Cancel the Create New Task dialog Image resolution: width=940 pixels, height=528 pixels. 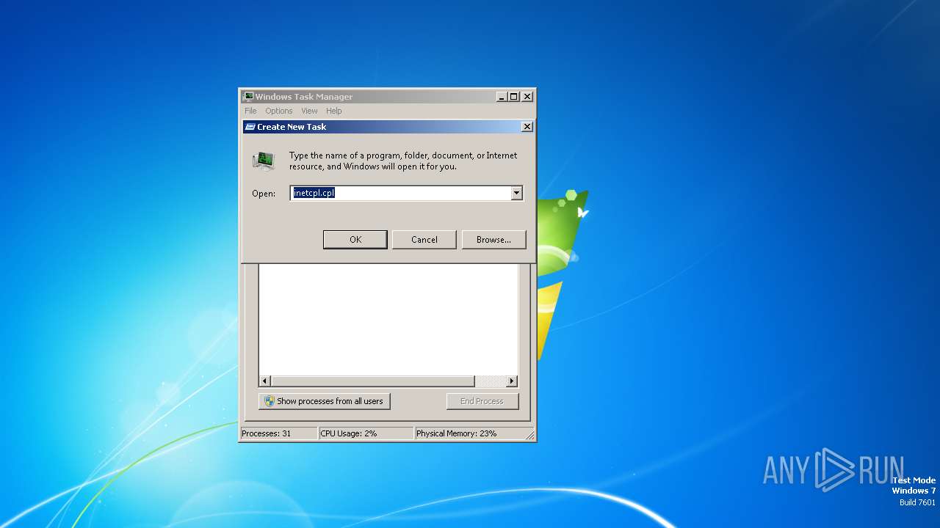pos(424,240)
